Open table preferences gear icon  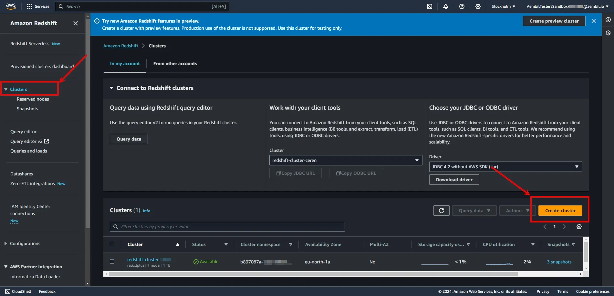[579, 227]
